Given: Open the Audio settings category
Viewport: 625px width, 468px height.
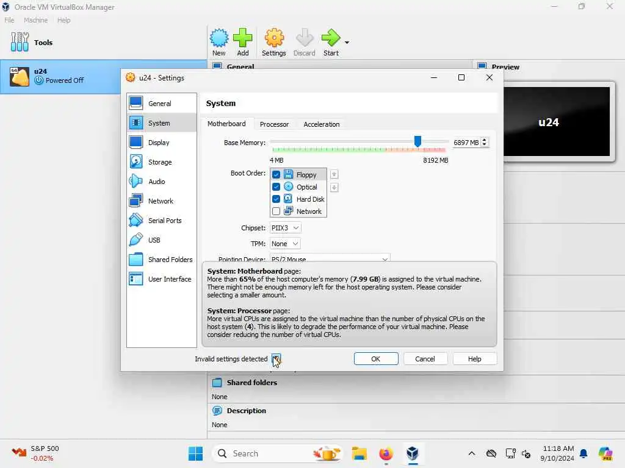Looking at the screenshot, I should tap(161, 182).
